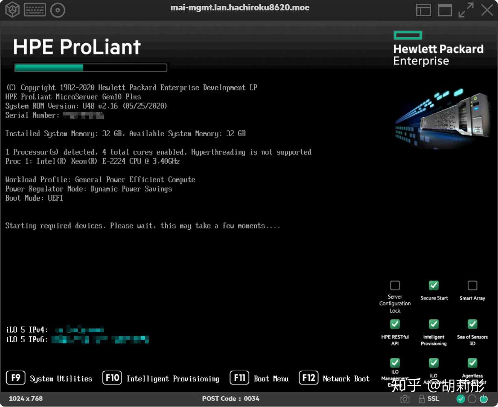Click the Secure Start checkbox
This screenshot has height=407, width=498.
434,285
